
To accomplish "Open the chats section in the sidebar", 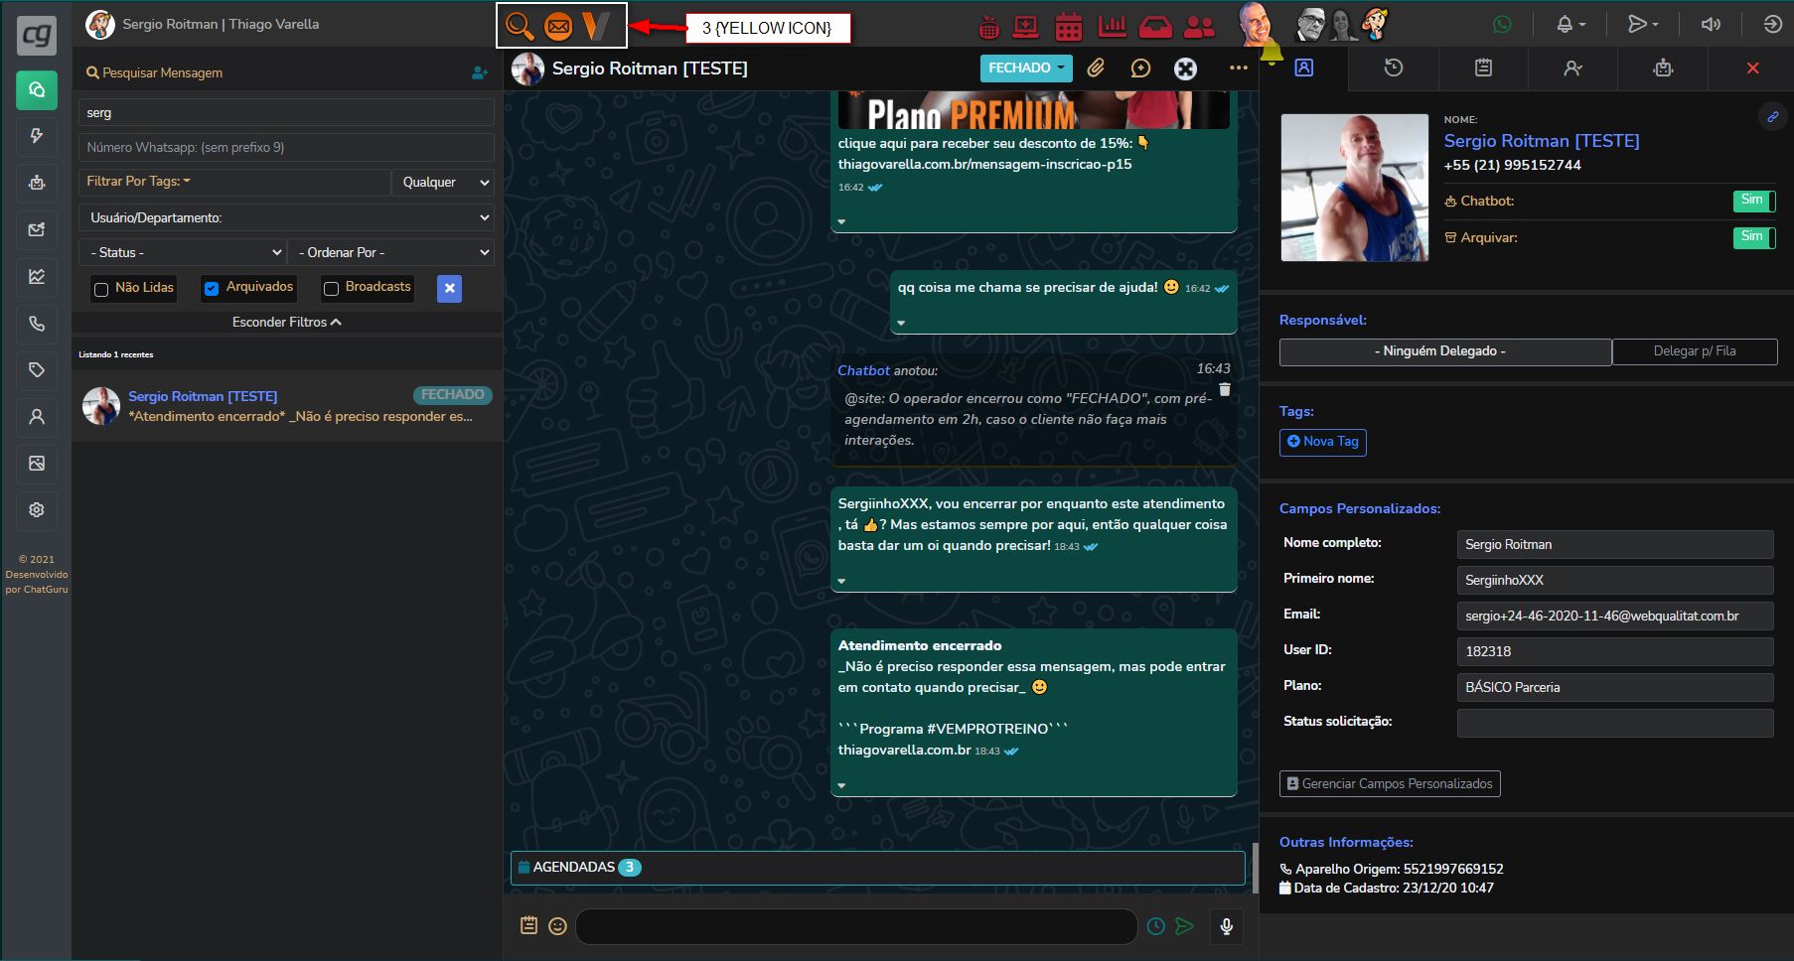I will [x=37, y=90].
